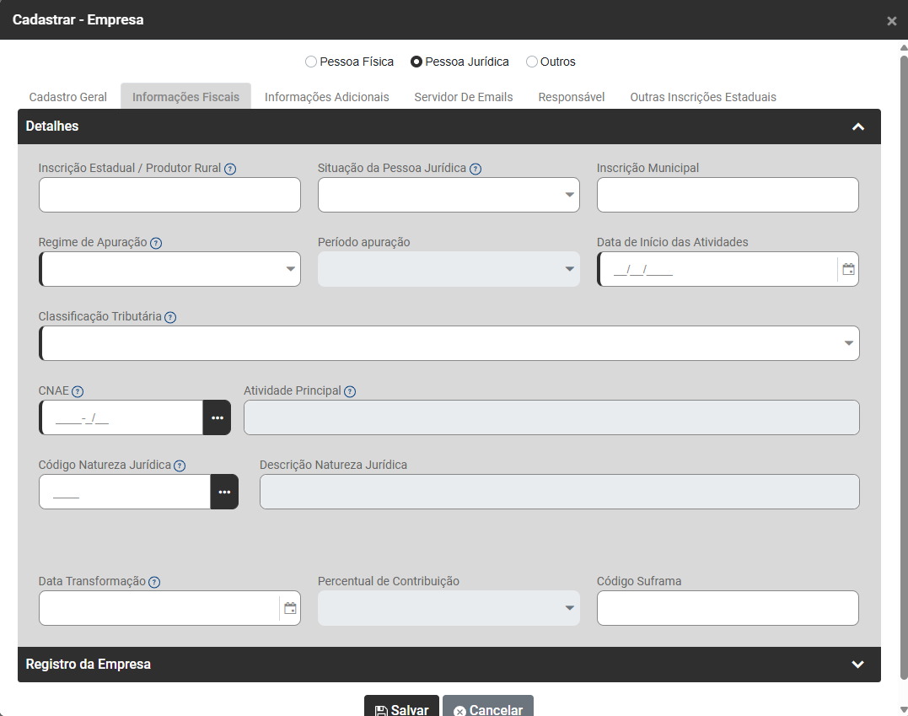Select the Pessoa Física radio button

pos(311,62)
